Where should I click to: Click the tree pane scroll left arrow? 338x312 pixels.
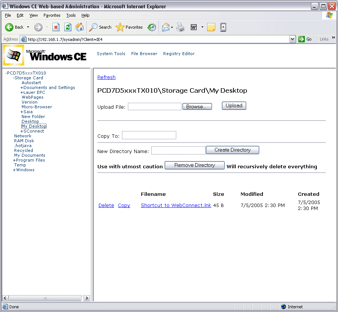[x=5, y=298]
